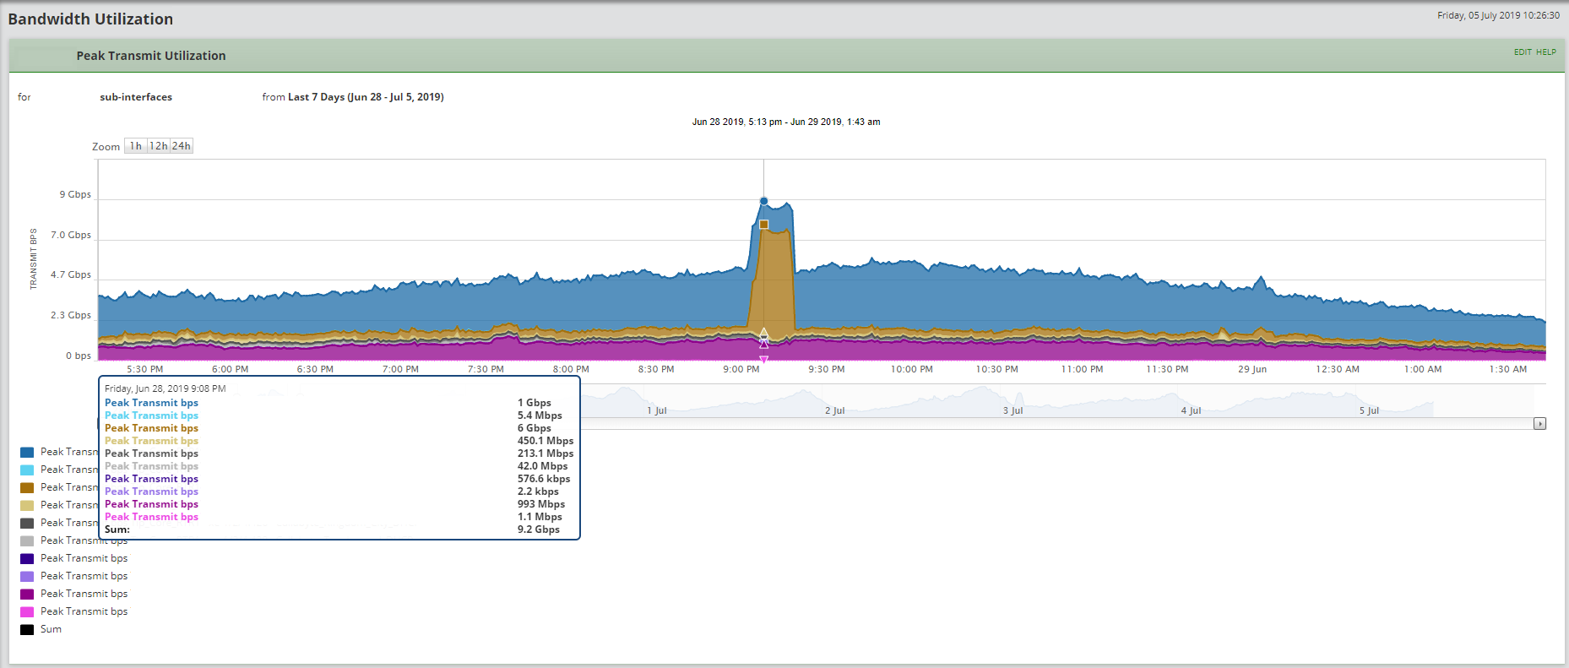Screen dimensions: 1569x668
Task: Set zoom to 12h
Action: tap(159, 146)
